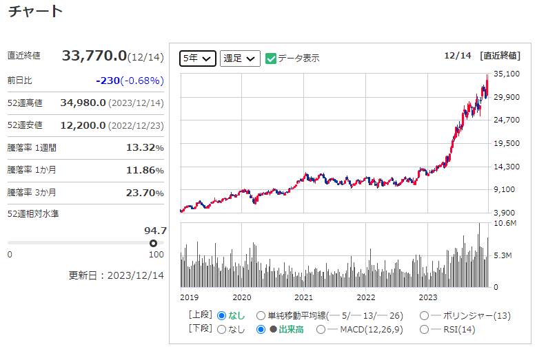The height and width of the screenshot is (349, 537).
Task: Select 下段 なし radio option
Action: pos(221,330)
